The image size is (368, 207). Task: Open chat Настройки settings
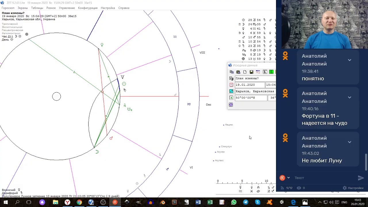pyautogui.click(x=353, y=188)
